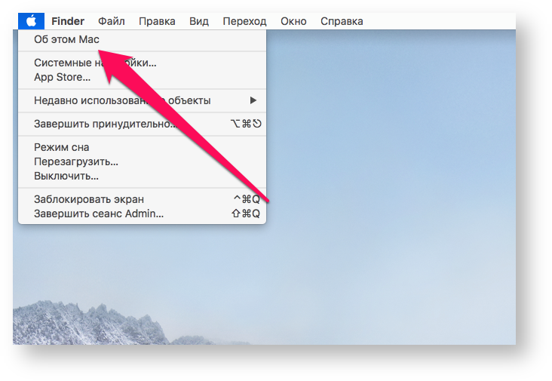This screenshot has width=552, height=381.
Task: Open the Вид menu
Action: pyautogui.click(x=199, y=21)
